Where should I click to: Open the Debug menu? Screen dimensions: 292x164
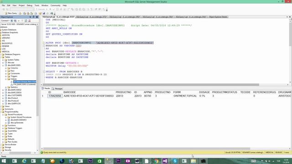pos(30,5)
